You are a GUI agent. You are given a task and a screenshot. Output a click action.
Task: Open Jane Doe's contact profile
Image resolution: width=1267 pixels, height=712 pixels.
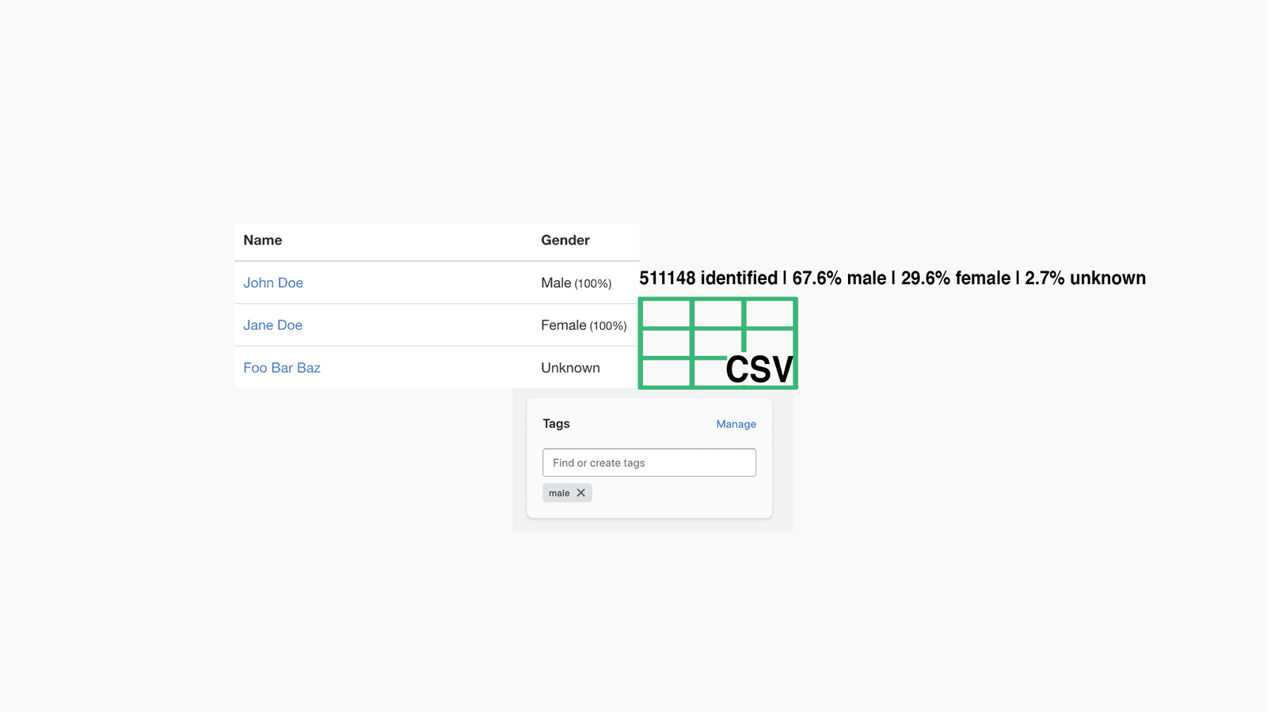click(x=272, y=325)
